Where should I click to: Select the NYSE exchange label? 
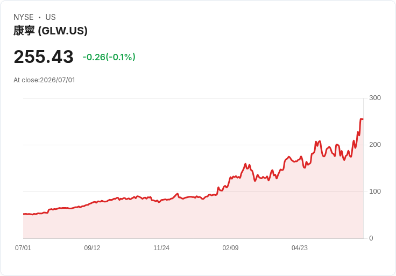(x=24, y=17)
